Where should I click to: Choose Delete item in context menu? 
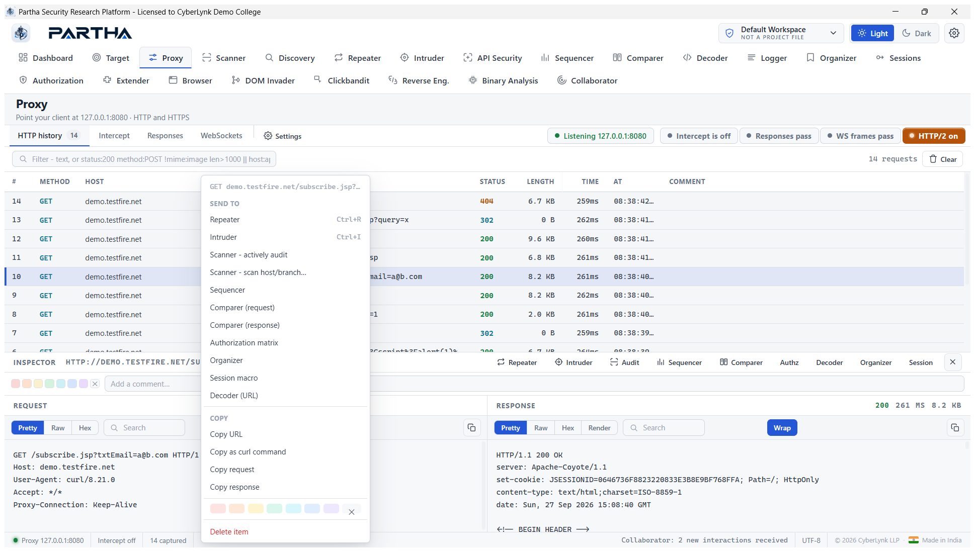[285, 532]
